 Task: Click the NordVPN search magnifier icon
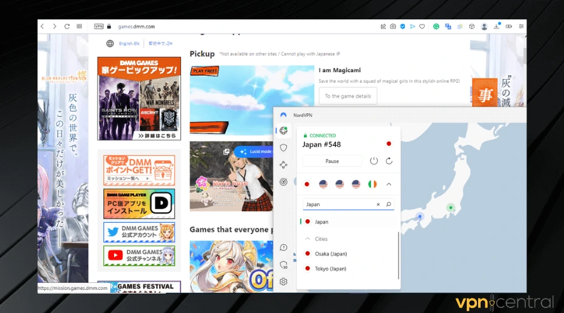(389, 204)
